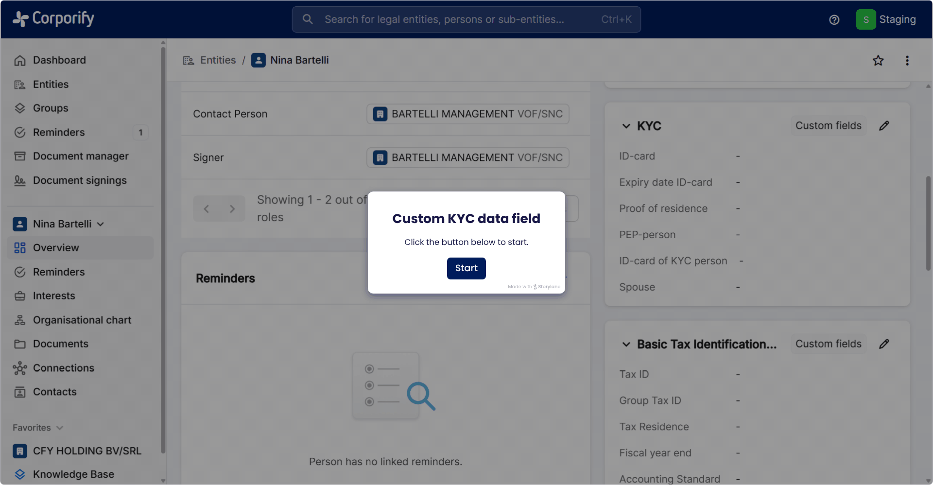This screenshot has width=933, height=485.
Task: Click the help question mark icon
Action: (834, 20)
